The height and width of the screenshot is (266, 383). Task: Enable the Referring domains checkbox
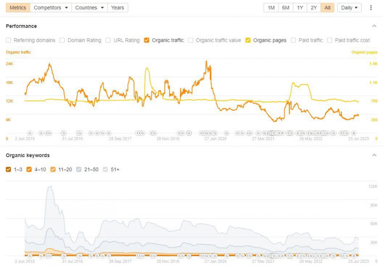coord(9,40)
